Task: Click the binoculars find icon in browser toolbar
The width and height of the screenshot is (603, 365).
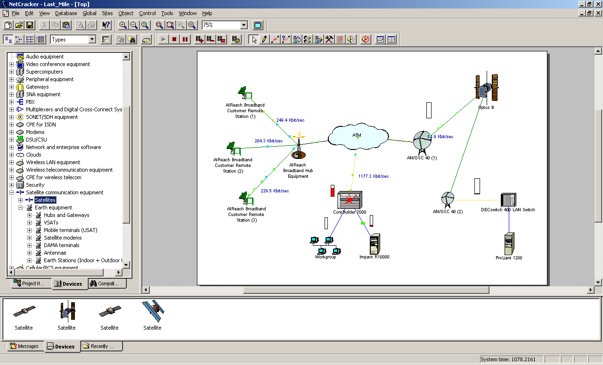Action: click(x=131, y=40)
